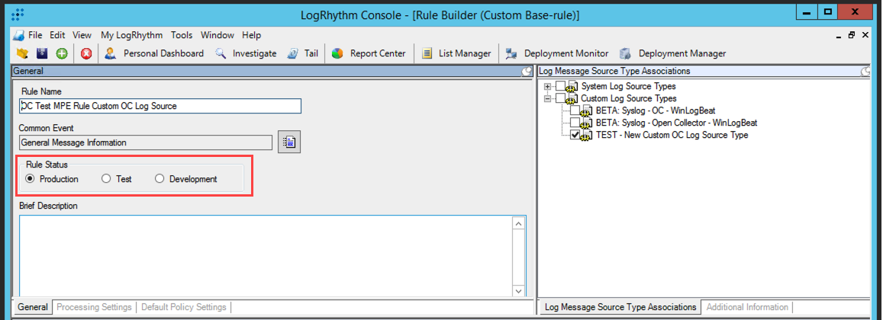The height and width of the screenshot is (320, 883).
Task: Switch to Processing Settings tab
Action: point(94,307)
